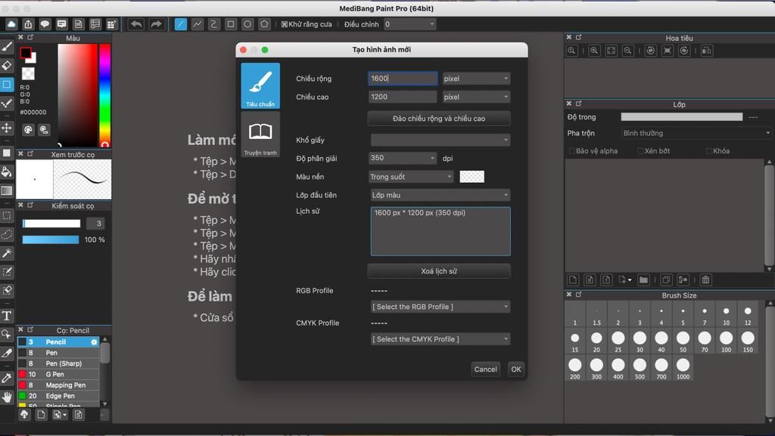Toggle Xén bớt clipping checkbox
This screenshot has height=436, width=775.
(640, 151)
